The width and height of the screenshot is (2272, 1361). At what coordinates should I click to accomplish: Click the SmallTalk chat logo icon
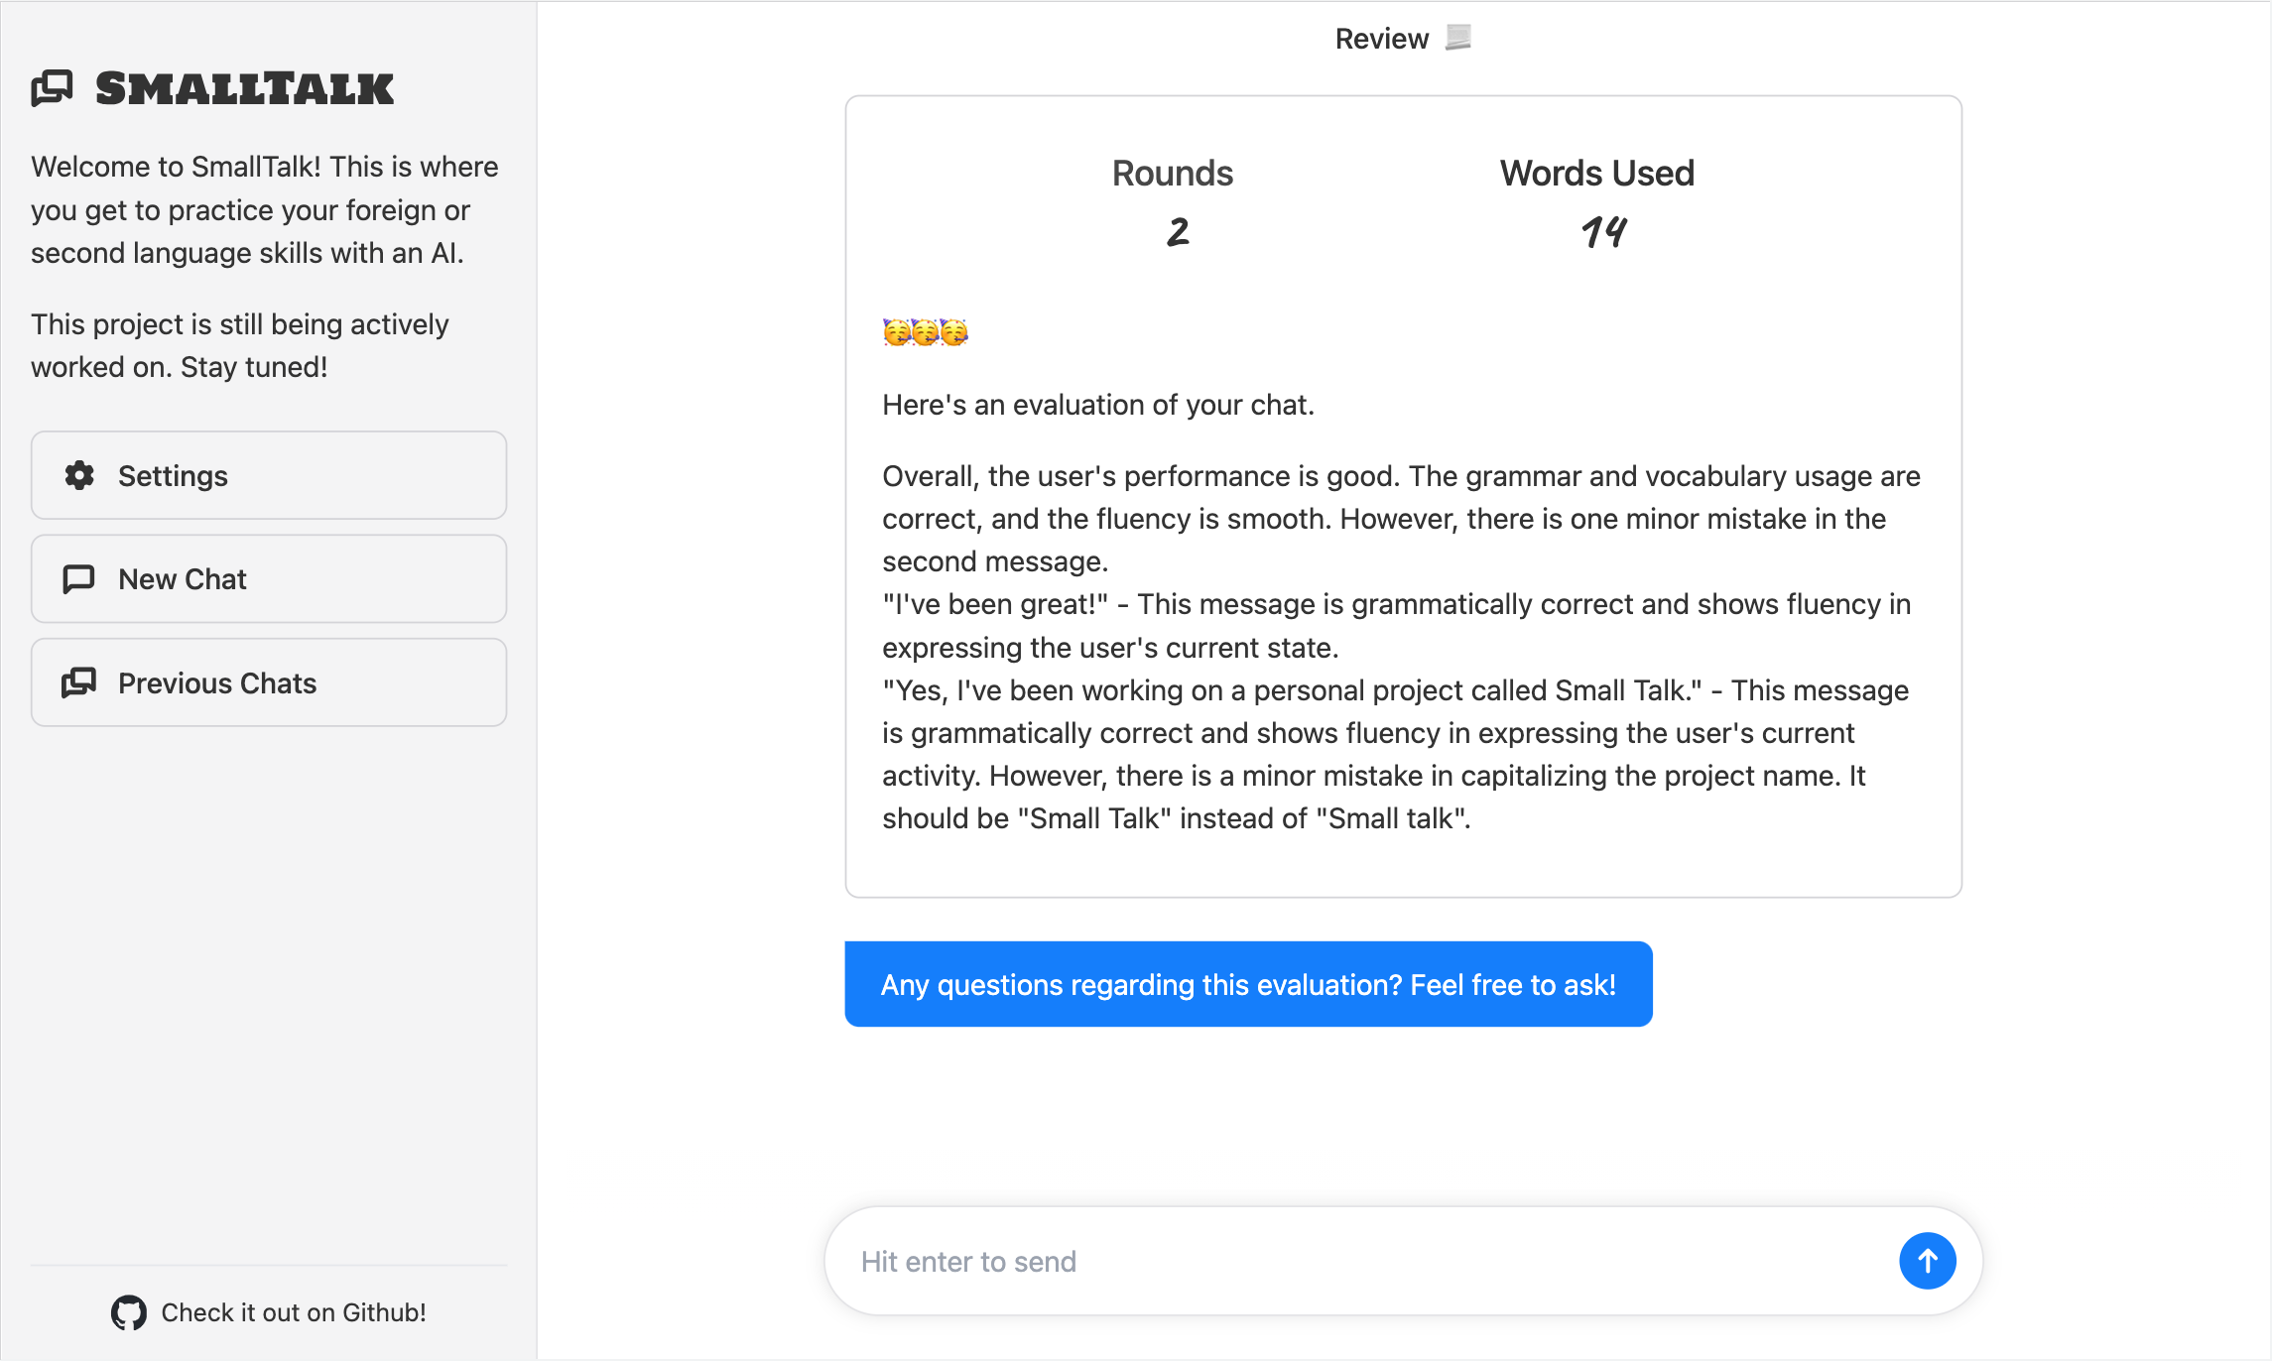click(53, 88)
